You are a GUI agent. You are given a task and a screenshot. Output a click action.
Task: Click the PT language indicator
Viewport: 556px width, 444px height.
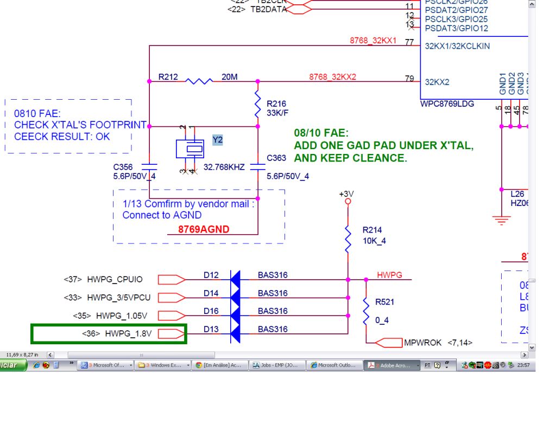coord(427,365)
